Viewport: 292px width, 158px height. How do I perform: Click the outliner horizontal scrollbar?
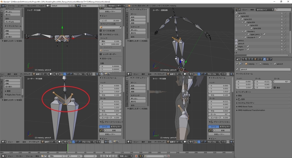point(267,55)
